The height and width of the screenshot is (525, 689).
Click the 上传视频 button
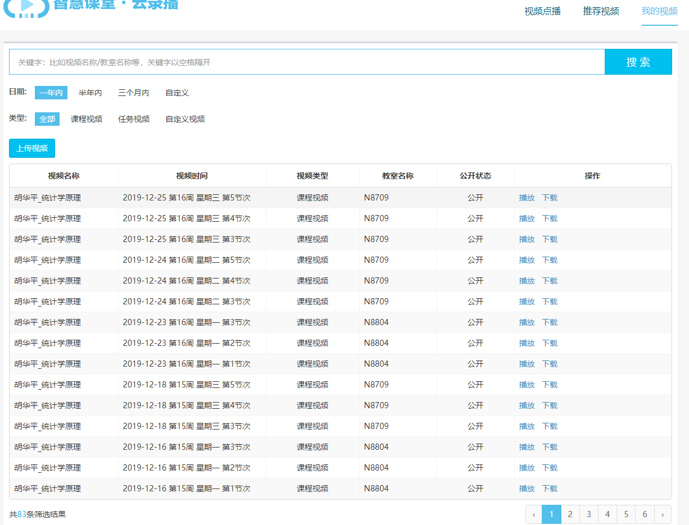tap(32, 148)
